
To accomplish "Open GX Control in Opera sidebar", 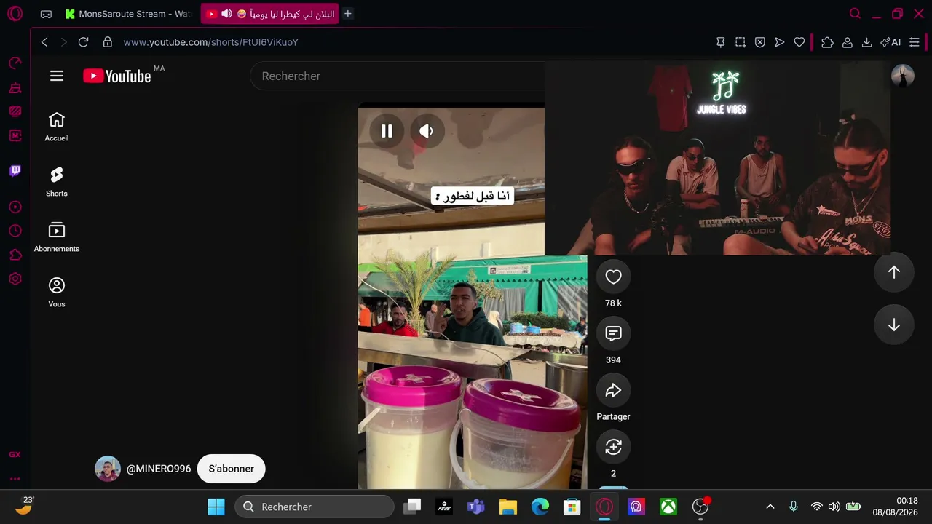I will click(15, 63).
